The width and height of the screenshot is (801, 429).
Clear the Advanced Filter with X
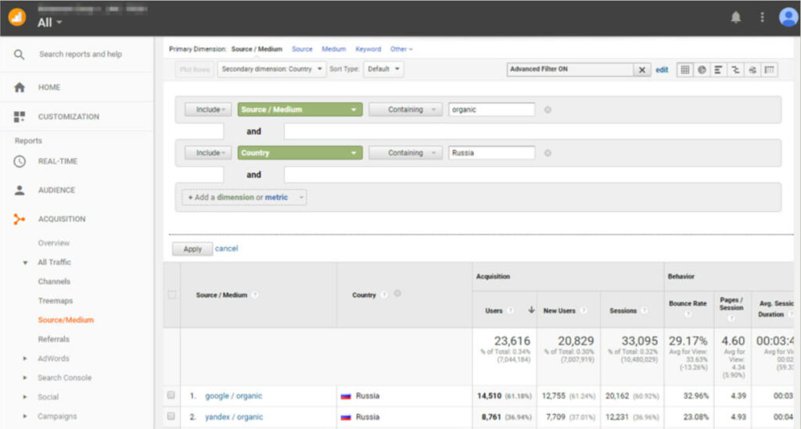[641, 70]
